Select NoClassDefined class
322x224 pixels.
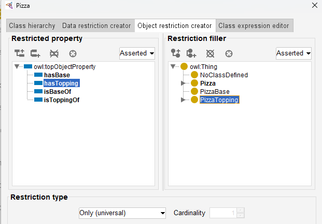224,75
